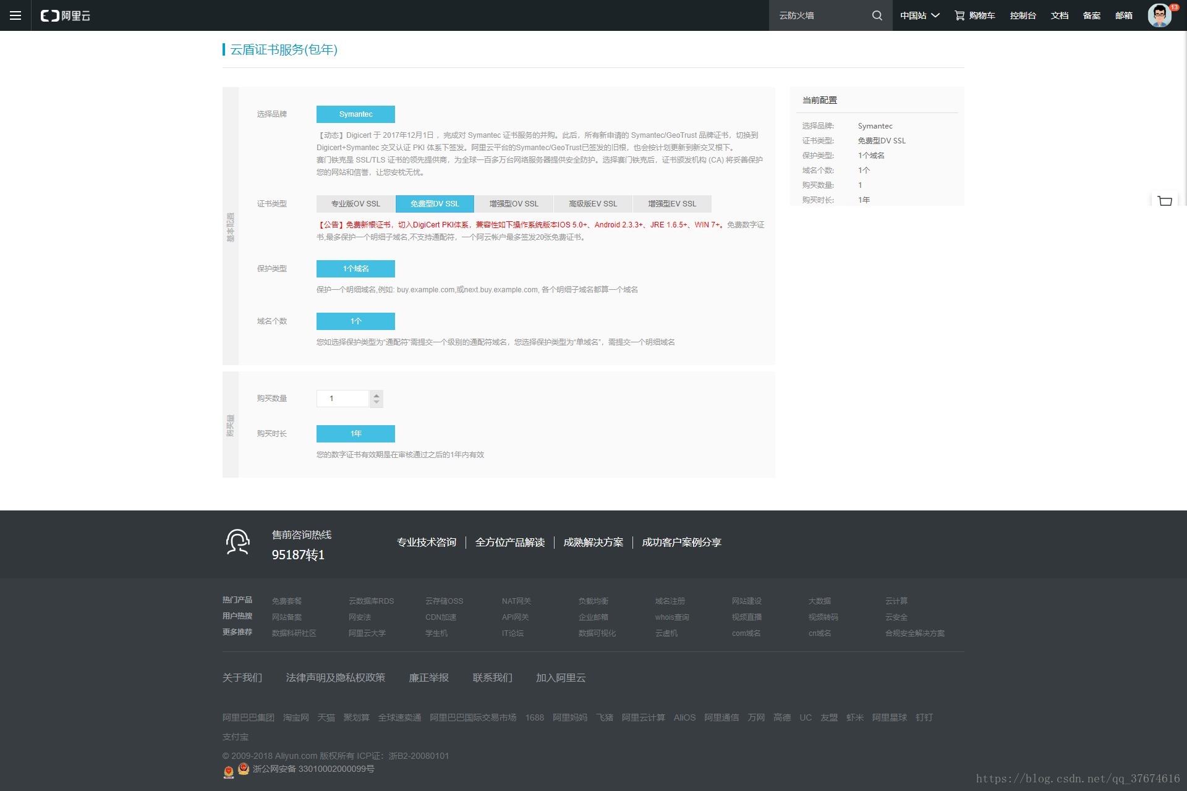Click whois查询 footer link
Image resolution: width=1187 pixels, height=791 pixels.
672,617
